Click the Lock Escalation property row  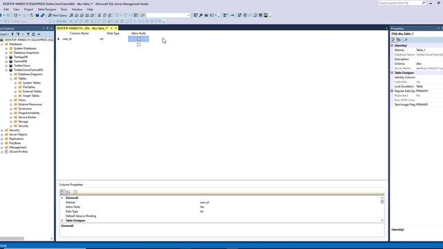coord(417,86)
